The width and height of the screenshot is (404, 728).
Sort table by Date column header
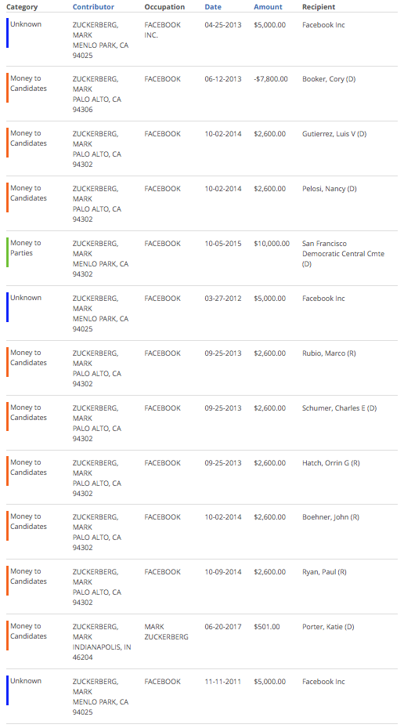[213, 7]
